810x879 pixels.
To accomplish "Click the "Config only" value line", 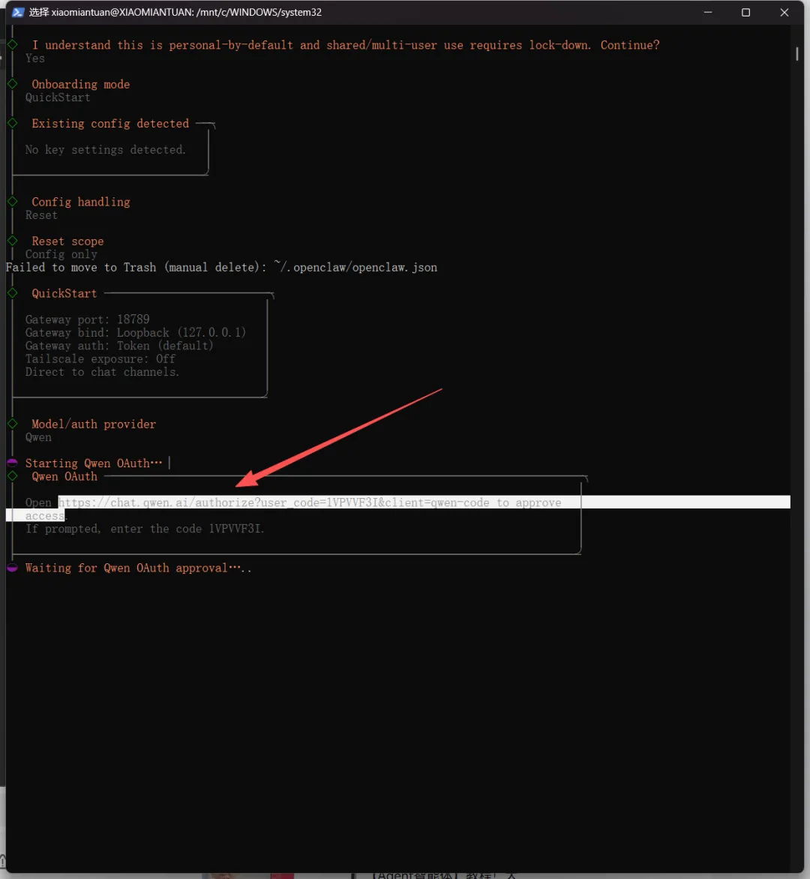I will 61,254.
